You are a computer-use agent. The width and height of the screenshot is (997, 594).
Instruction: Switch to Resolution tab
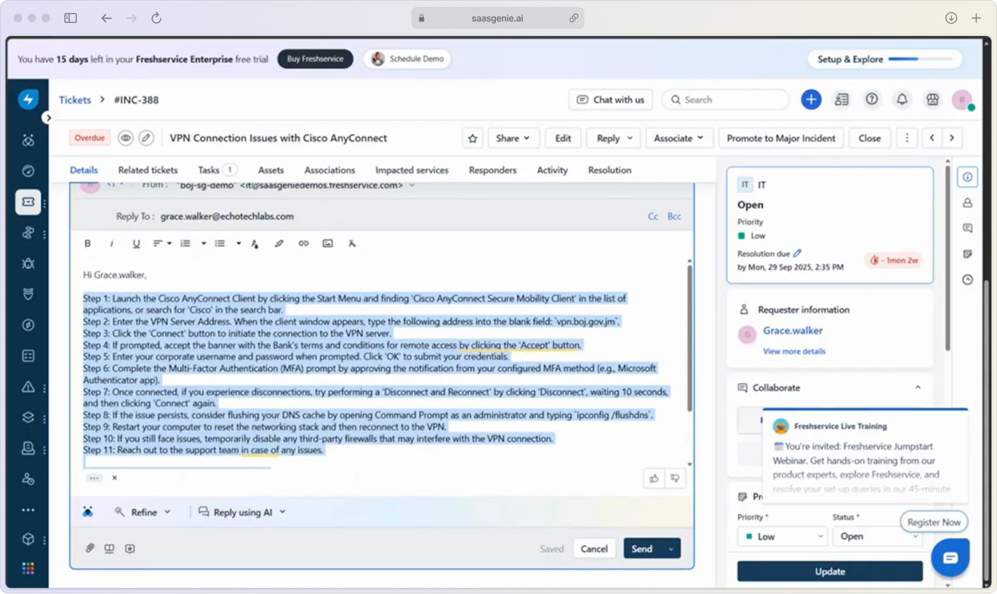point(610,170)
